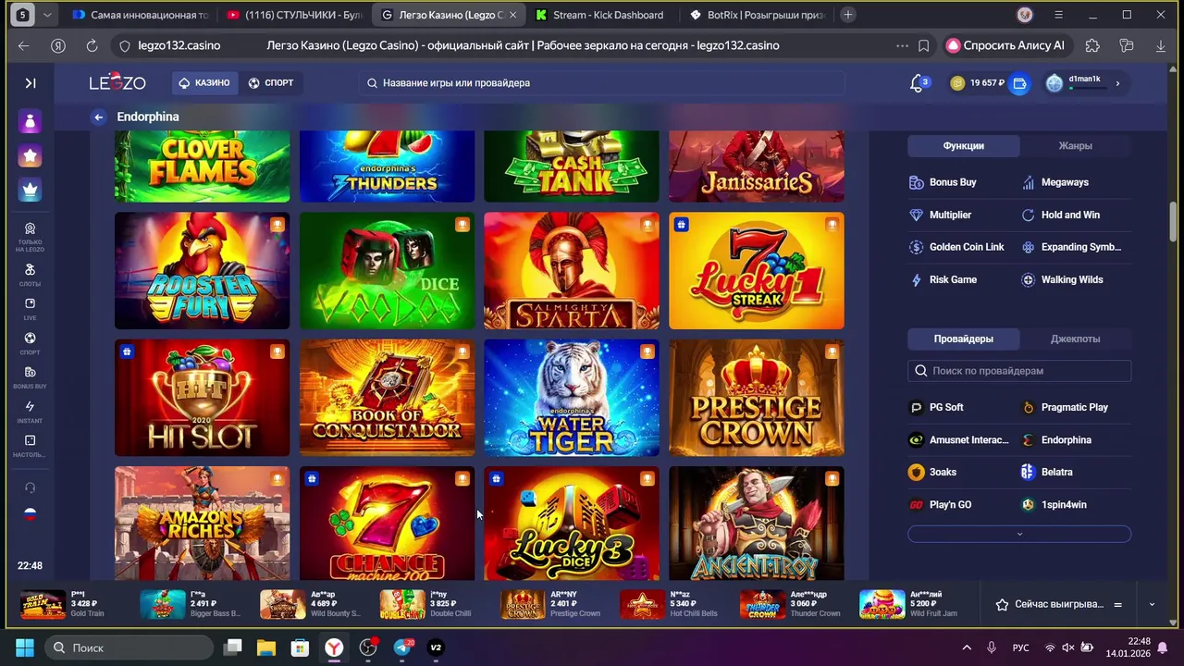Image resolution: width=1184 pixels, height=666 pixels.
Task: Collapse the winners ticker bar
Action: click(1152, 604)
